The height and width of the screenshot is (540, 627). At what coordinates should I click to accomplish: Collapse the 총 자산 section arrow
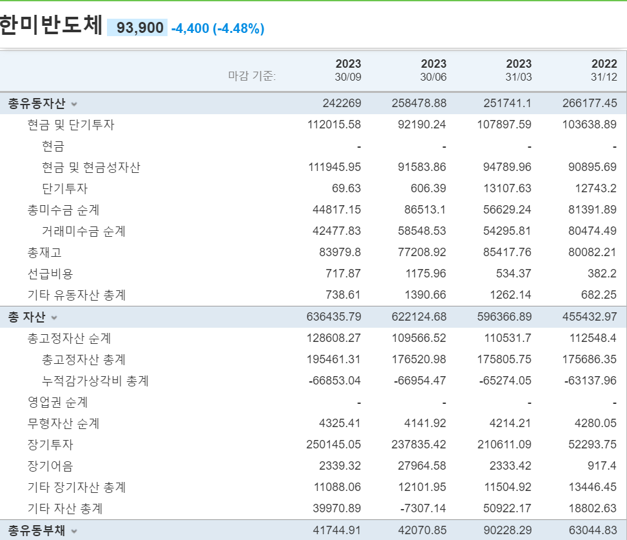[54, 318]
